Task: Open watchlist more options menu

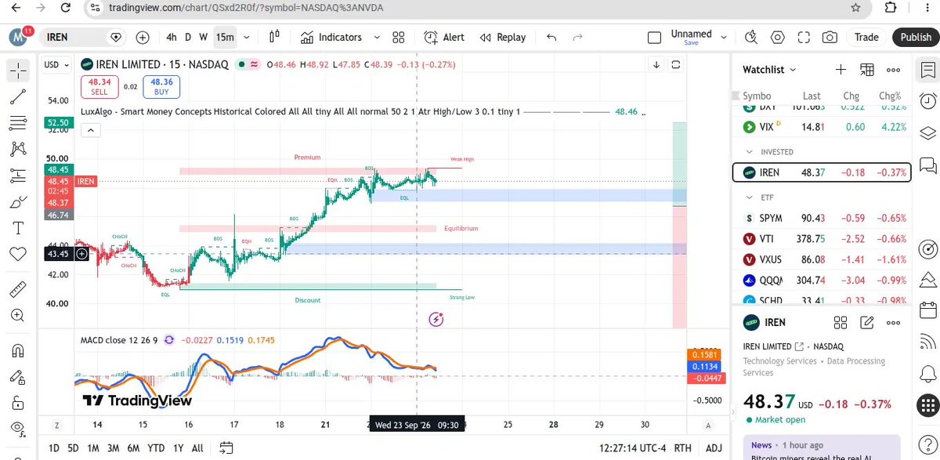Action: 893,70
